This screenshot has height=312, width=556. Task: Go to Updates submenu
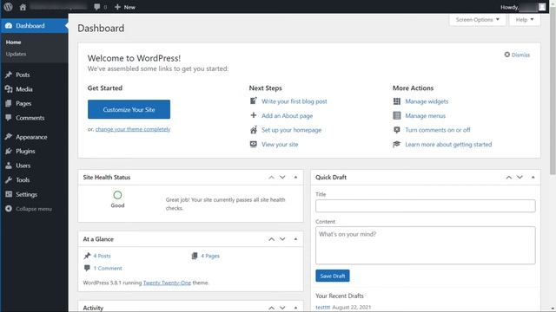(x=16, y=54)
